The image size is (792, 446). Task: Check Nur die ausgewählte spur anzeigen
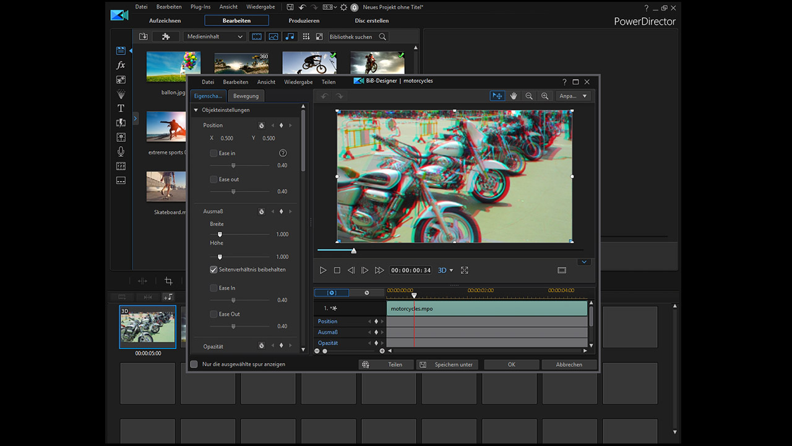(194, 364)
